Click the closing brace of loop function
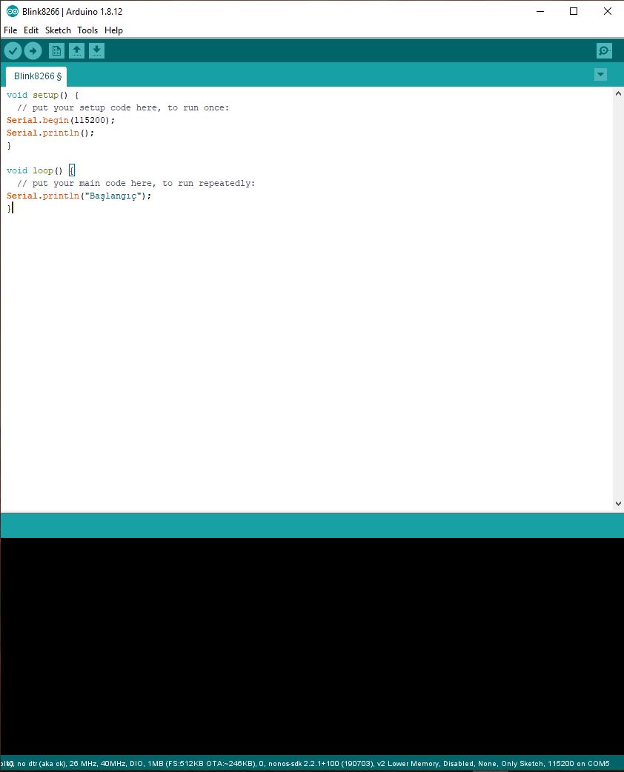 [9, 209]
